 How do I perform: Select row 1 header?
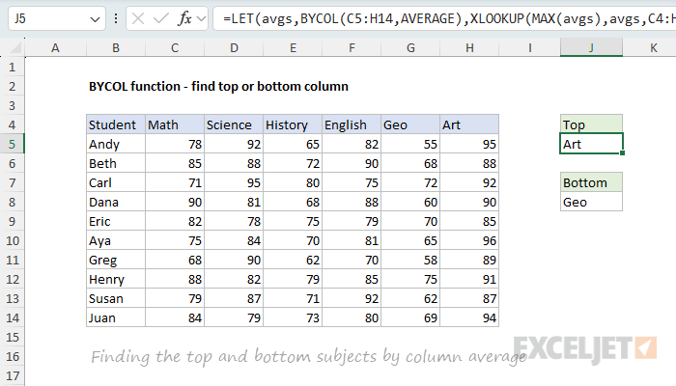pos(12,68)
